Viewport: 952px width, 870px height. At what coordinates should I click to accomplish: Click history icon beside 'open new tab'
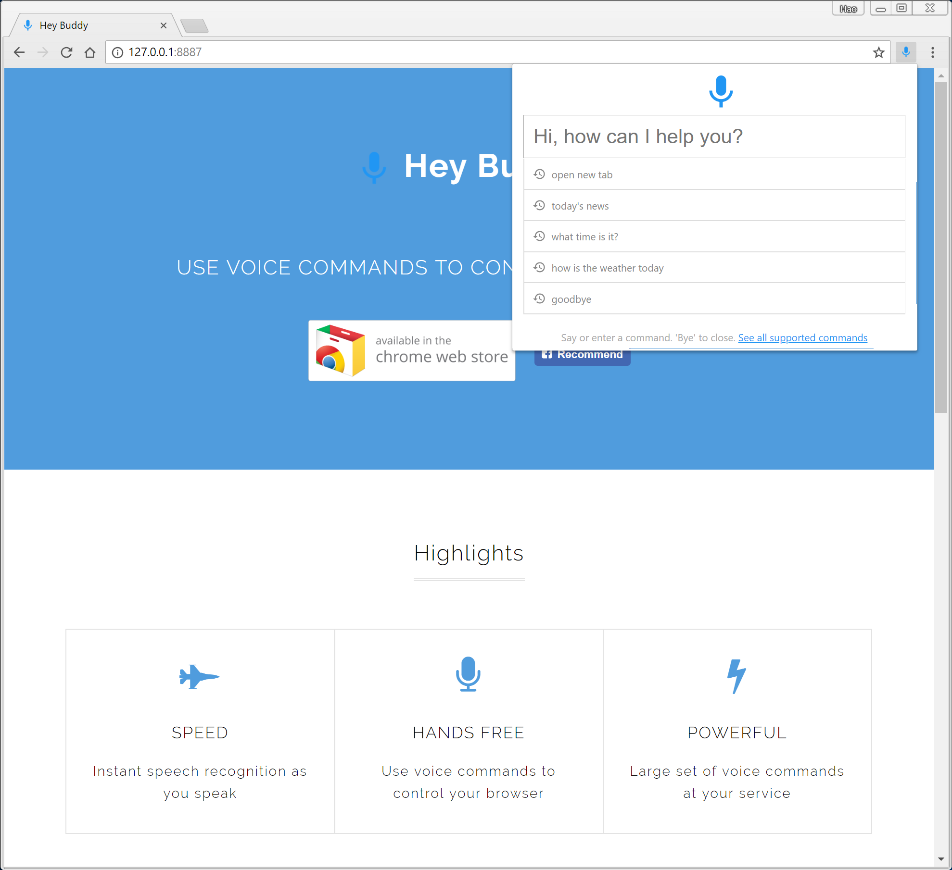539,174
